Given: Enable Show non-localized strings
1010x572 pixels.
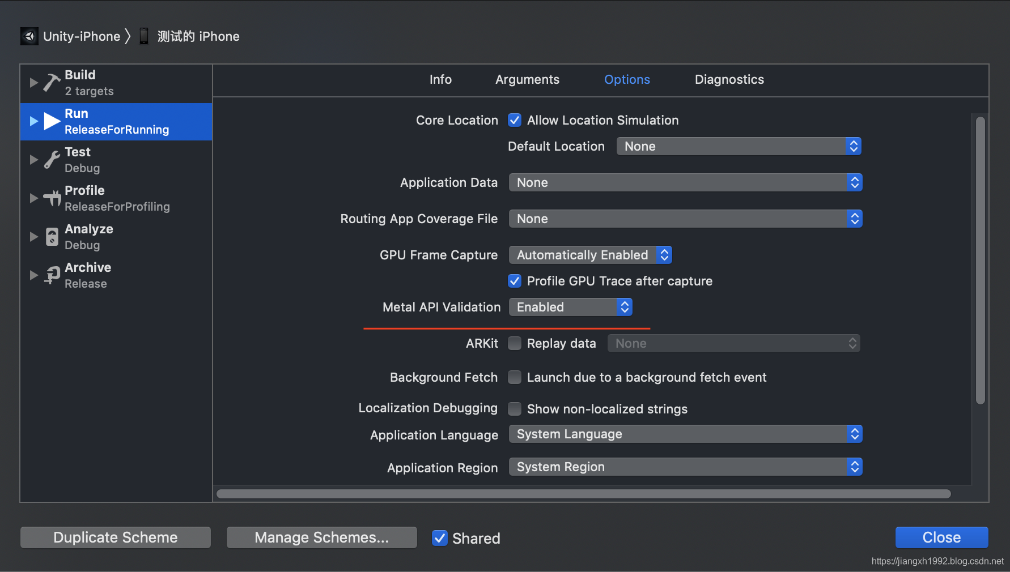Looking at the screenshot, I should point(515,409).
